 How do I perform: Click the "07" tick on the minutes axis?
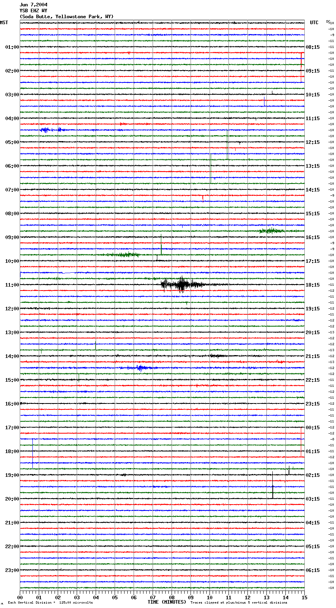tap(153, 597)
